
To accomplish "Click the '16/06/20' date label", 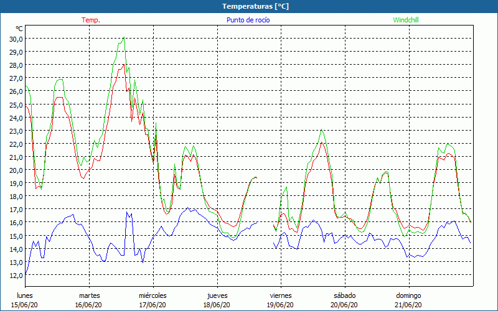I will point(88,305).
